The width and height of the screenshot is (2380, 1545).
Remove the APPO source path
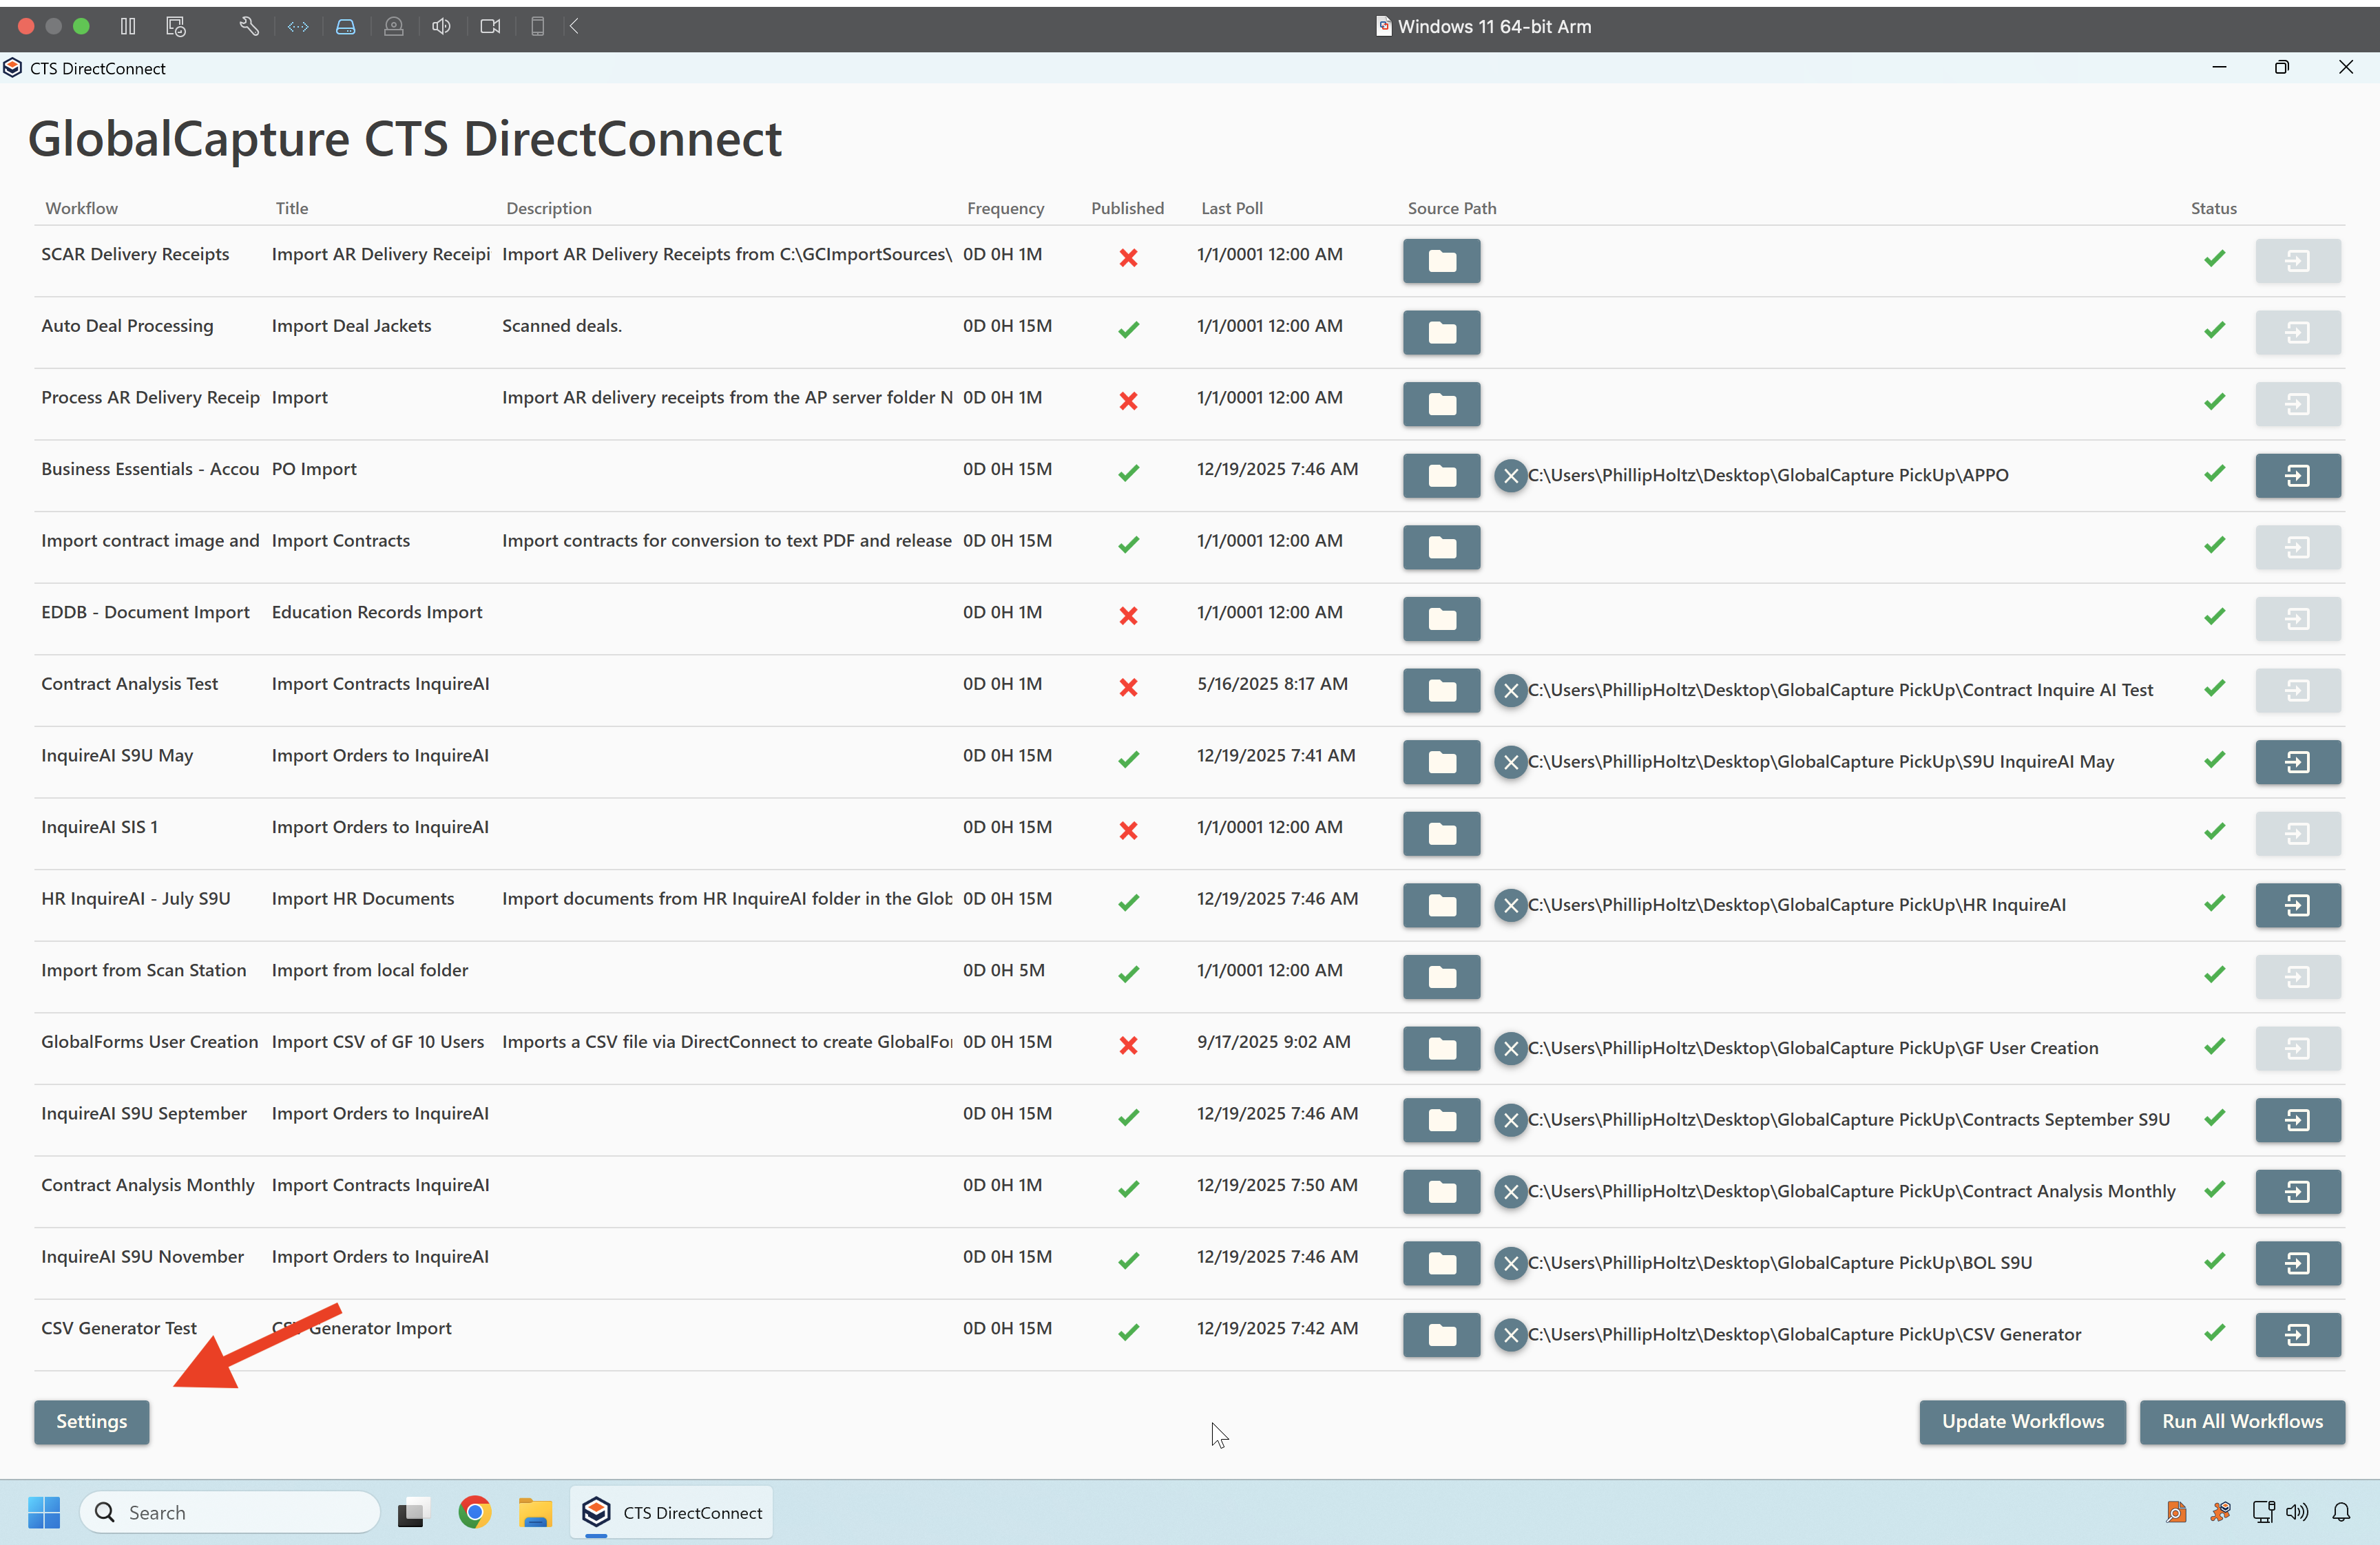1510,475
